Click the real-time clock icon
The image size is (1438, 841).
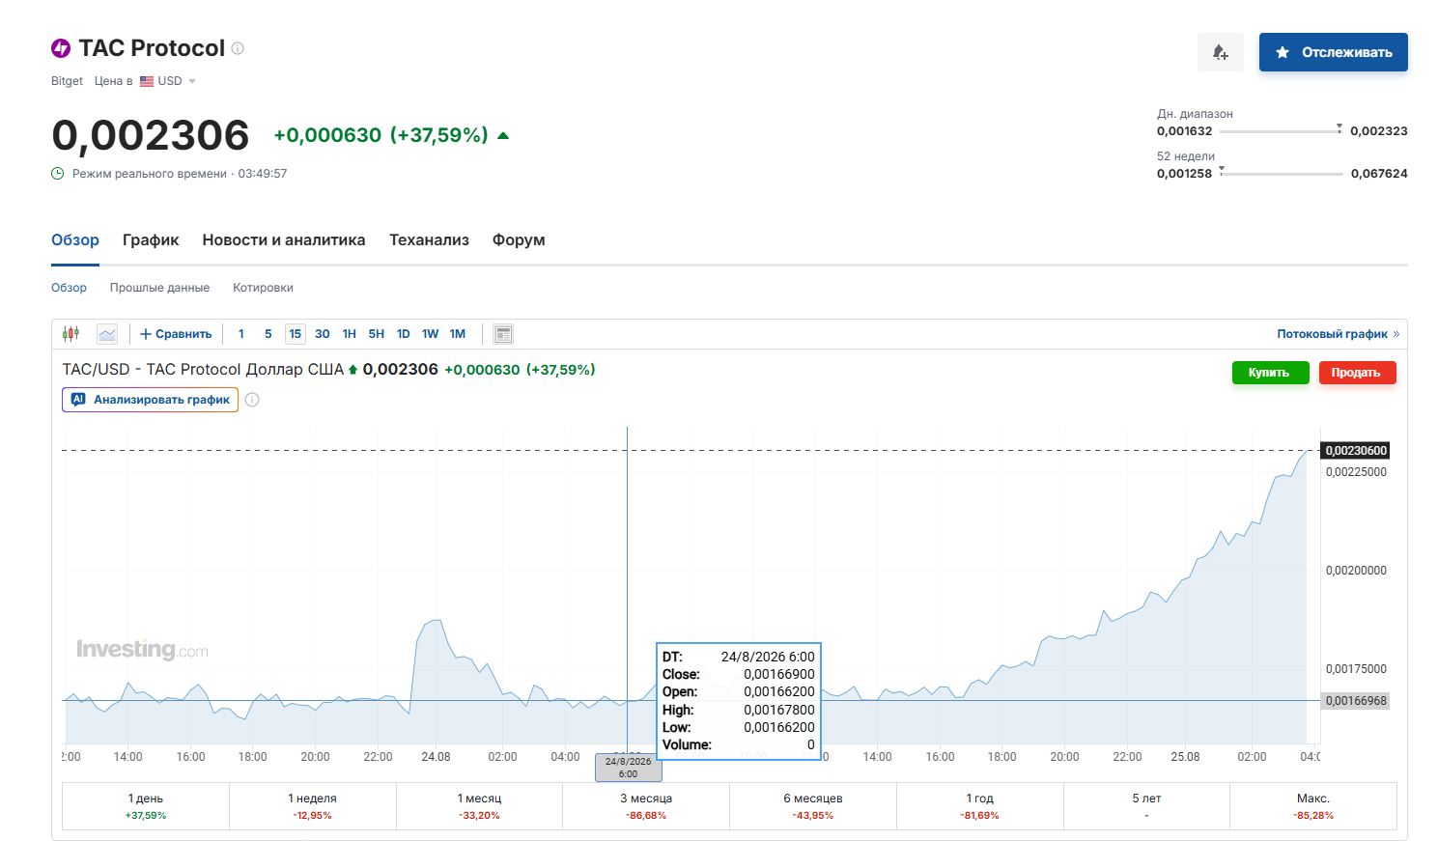coord(58,174)
